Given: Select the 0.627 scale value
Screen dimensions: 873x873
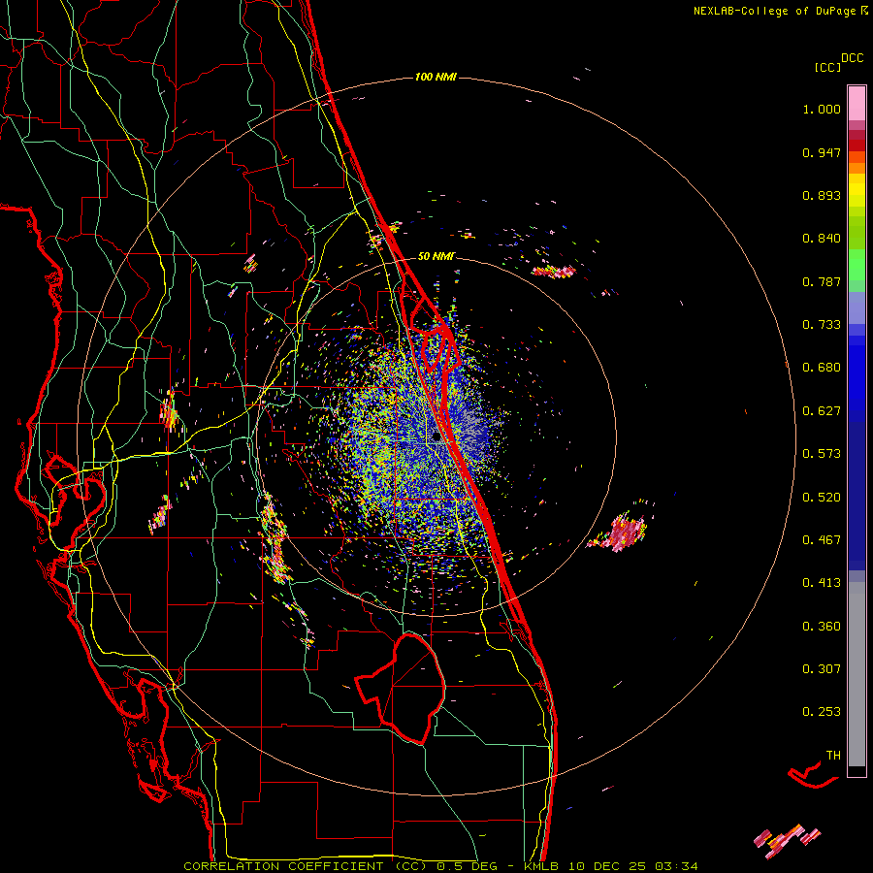Looking at the screenshot, I should 822,411.
